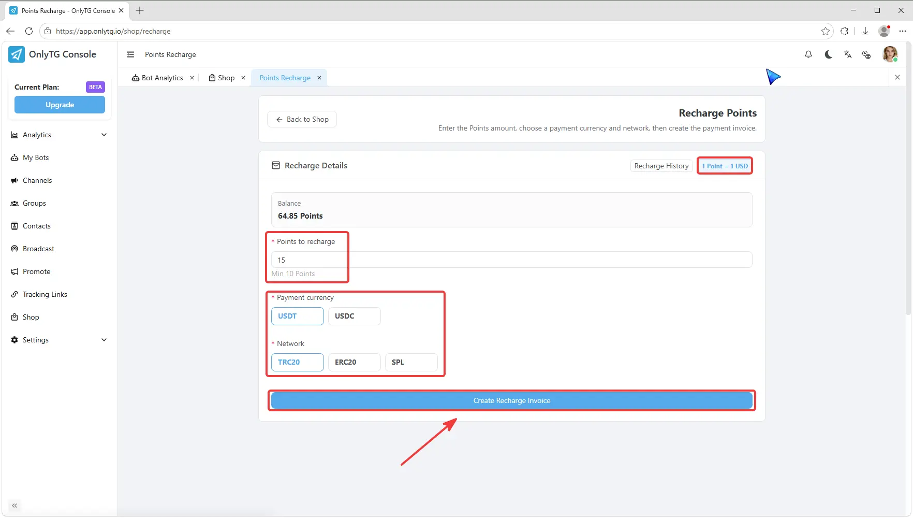913x518 pixels.
Task: Click the Analytics chart icon in sidebar
Action: 14,135
